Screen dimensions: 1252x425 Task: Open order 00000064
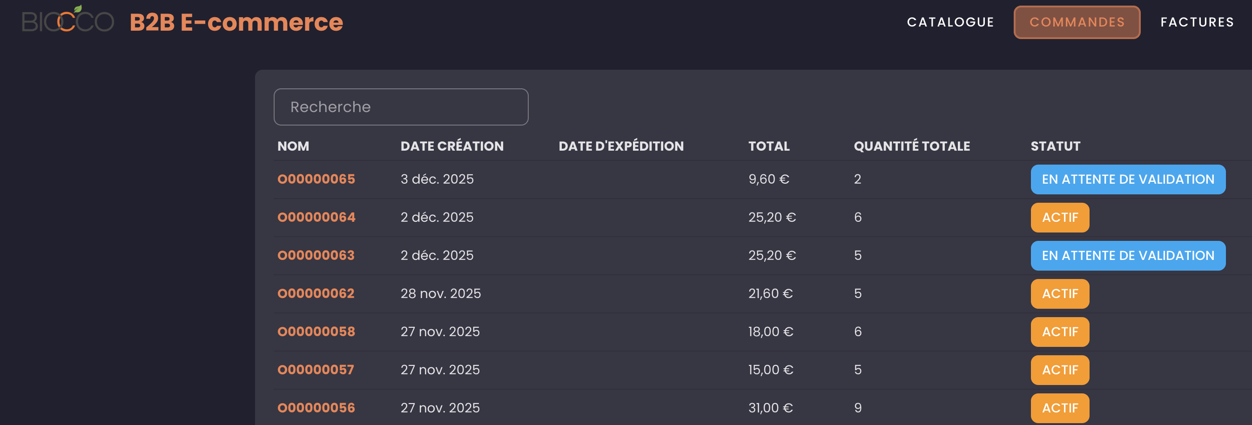click(316, 217)
